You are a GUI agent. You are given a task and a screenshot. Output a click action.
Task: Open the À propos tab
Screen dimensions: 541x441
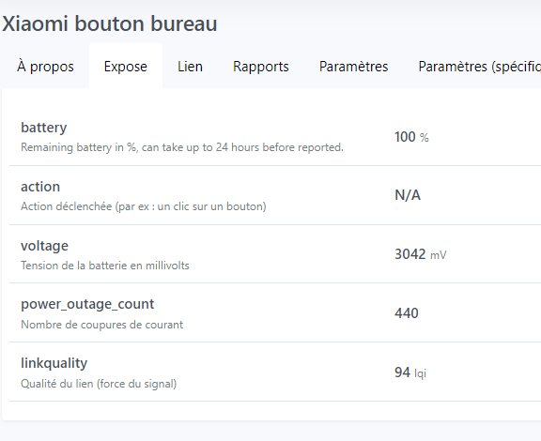click(x=45, y=67)
